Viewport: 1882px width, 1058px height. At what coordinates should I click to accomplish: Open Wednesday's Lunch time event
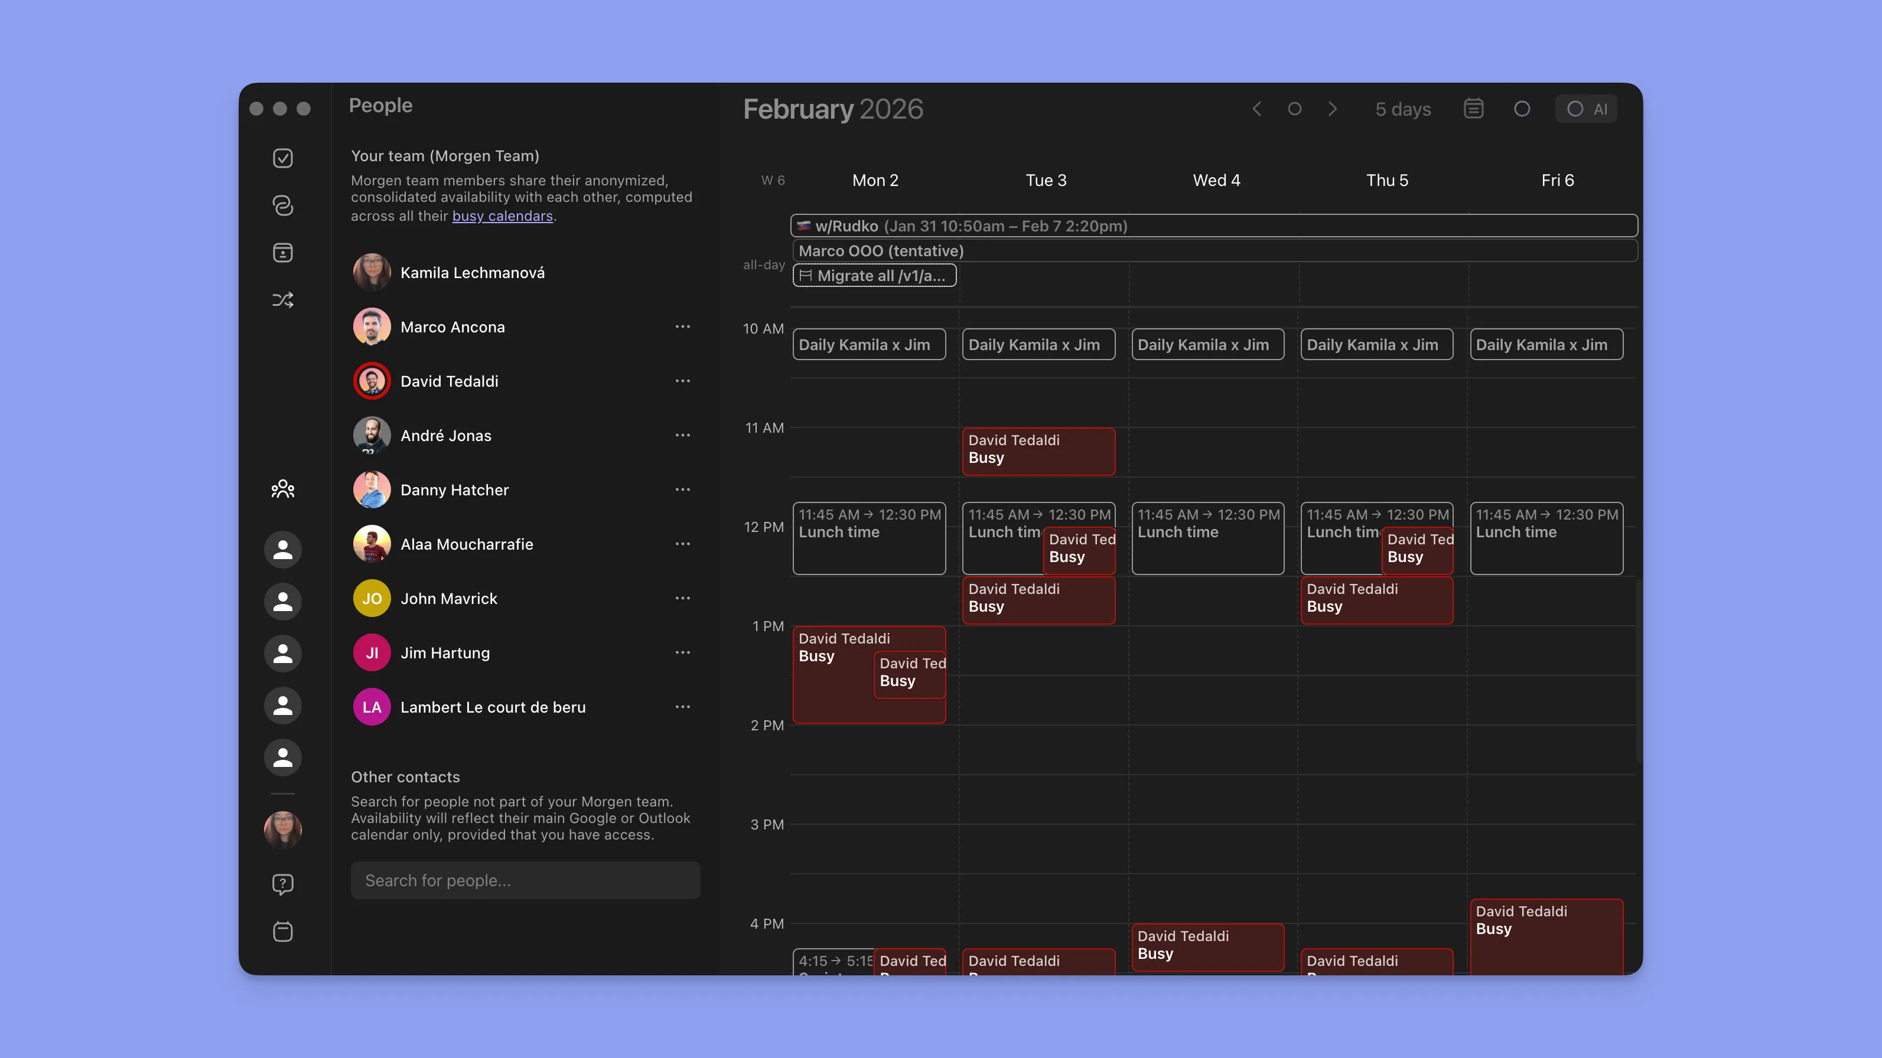(x=1207, y=538)
